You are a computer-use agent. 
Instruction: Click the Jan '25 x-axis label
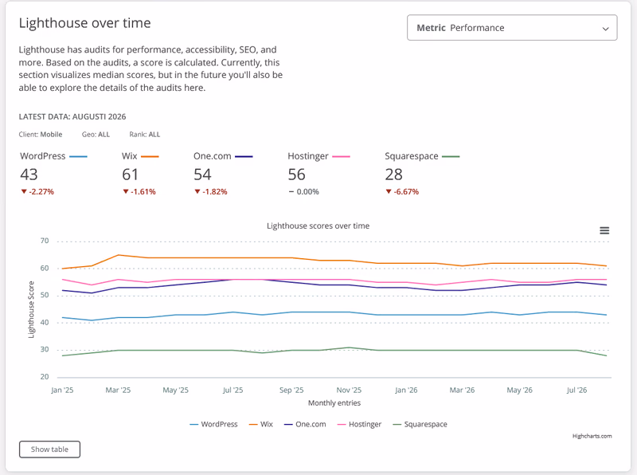[62, 390]
